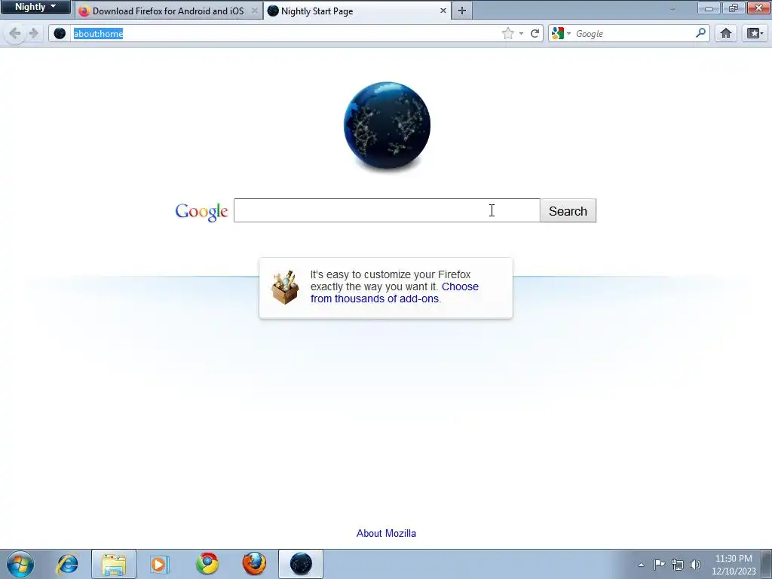Click the toolbar Google search field
This screenshot has height=579, width=772.
pos(633,33)
